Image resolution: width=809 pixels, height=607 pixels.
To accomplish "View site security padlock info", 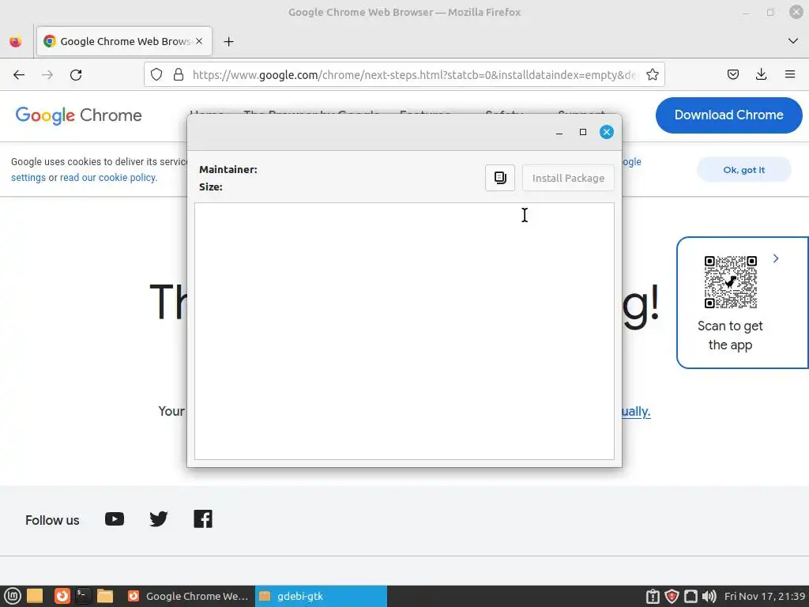I will (179, 75).
